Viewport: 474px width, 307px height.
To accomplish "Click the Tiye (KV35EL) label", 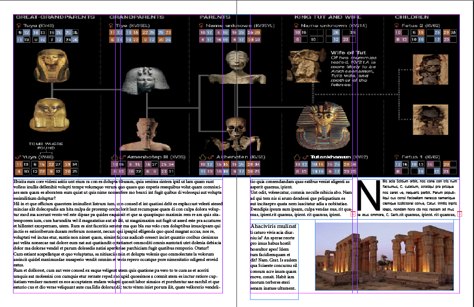I will (133, 25).
